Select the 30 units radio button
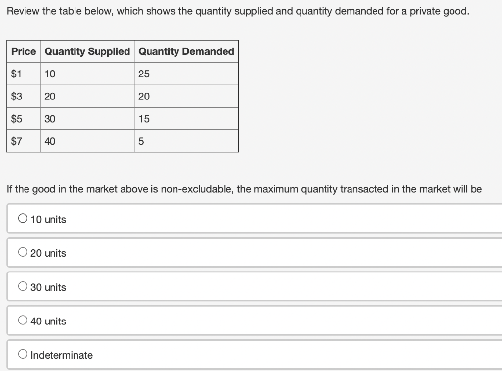The image size is (502, 371). coord(23,286)
